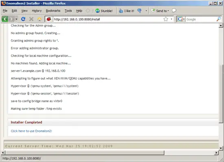Open the History menu

[37, 11]
